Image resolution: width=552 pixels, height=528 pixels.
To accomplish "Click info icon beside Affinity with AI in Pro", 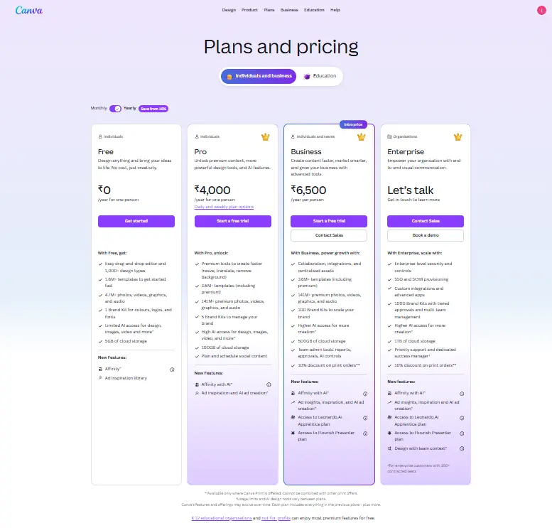I will tap(268, 384).
